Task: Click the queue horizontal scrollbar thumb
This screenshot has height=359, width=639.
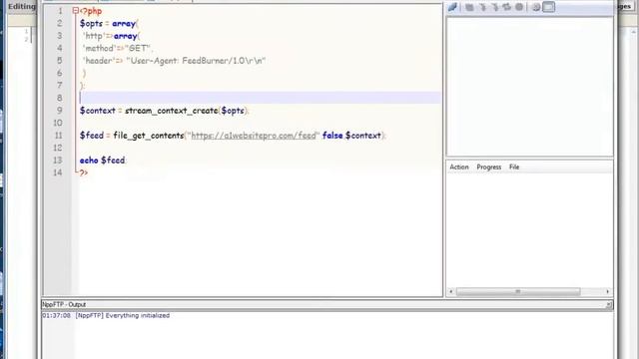Action: pos(518,291)
